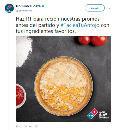Click the vertical thread line below avatar
Viewport: 119px width, 130px height.
pyautogui.click(x=9, y=71)
